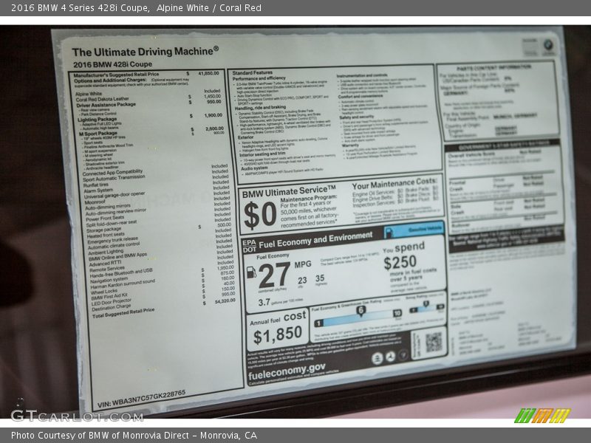Select the photo title caption at top

click(136, 8)
